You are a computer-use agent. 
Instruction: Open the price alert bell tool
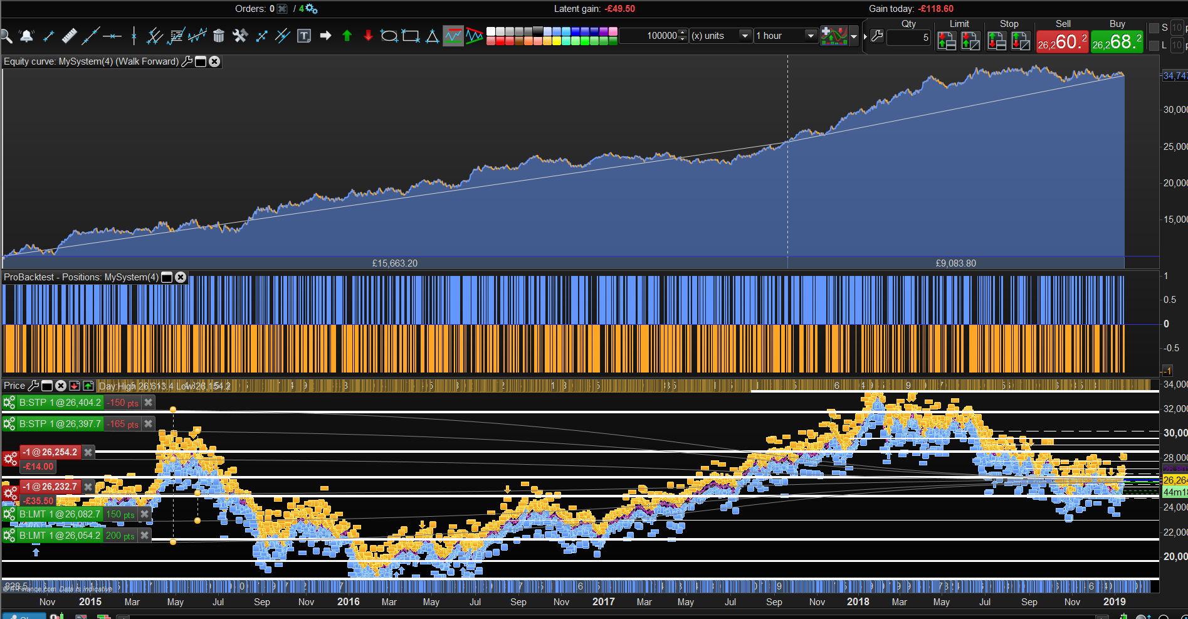click(x=27, y=36)
